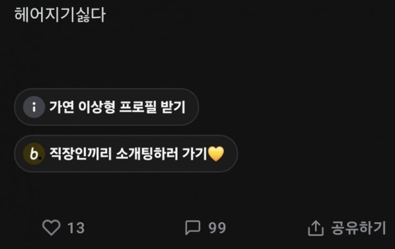Image resolution: width=395 pixels, height=249 pixels.
Task: Click the 공유하기 share label
Action: click(358, 228)
